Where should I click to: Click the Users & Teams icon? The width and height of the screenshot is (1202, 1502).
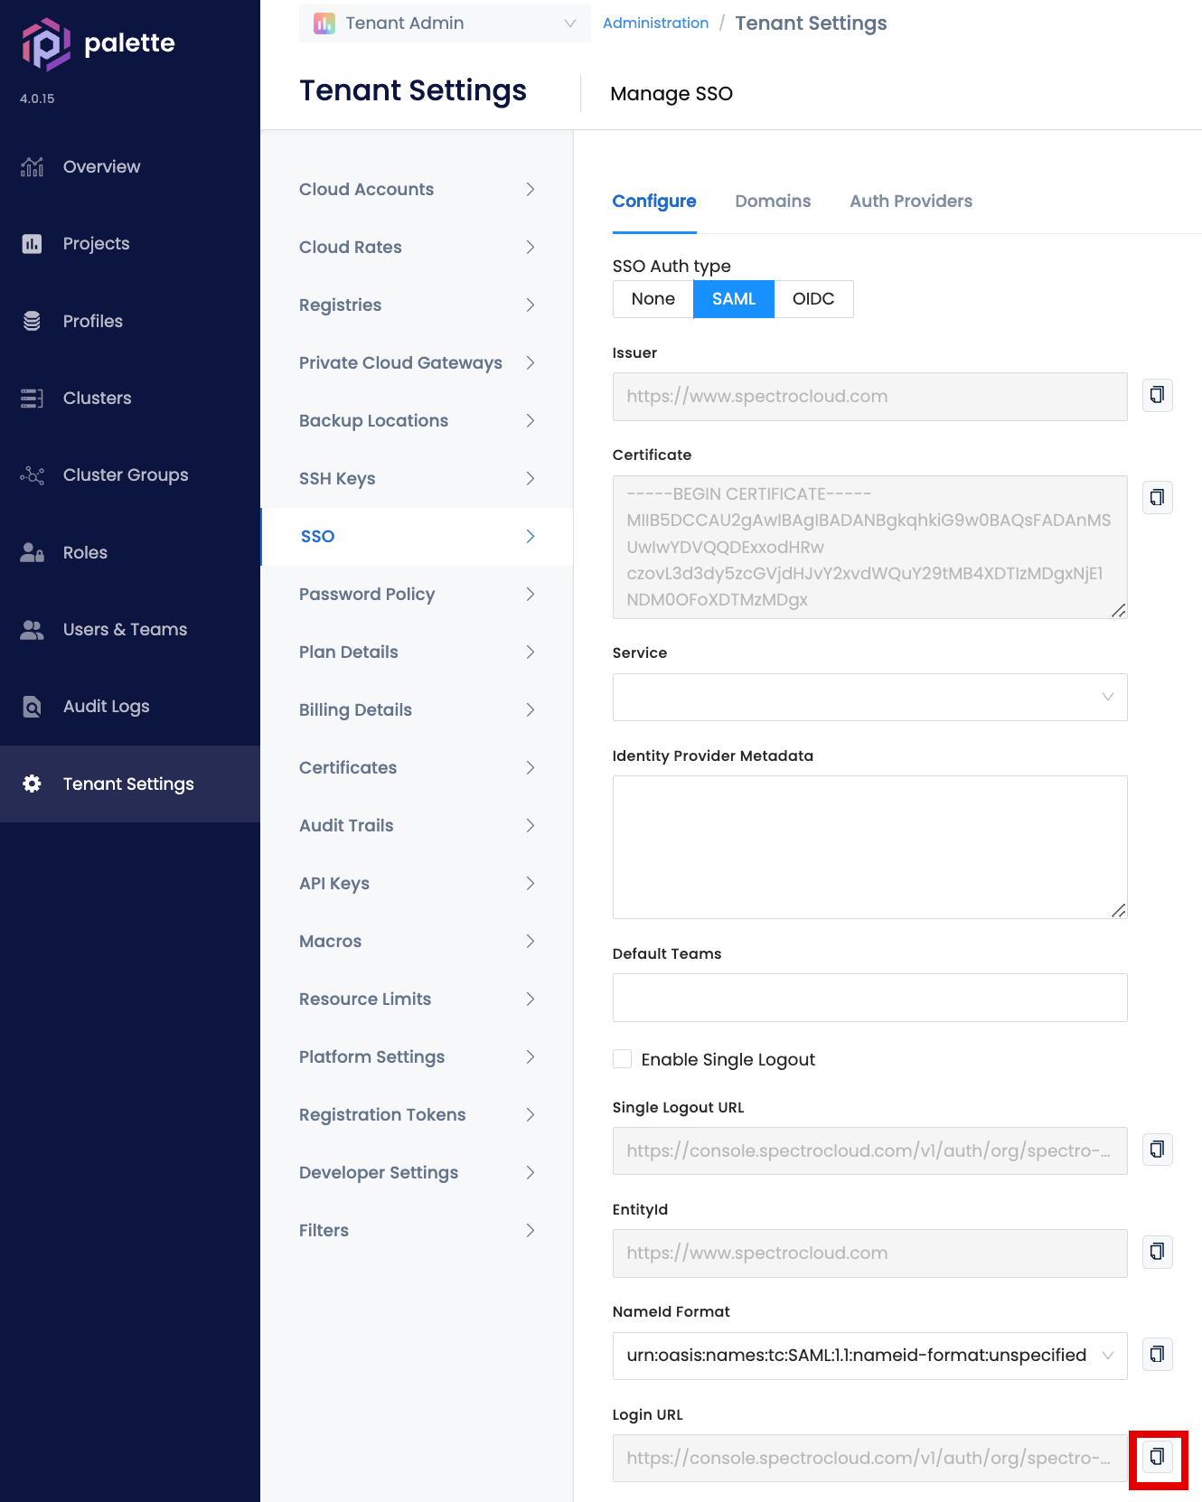pyautogui.click(x=32, y=630)
